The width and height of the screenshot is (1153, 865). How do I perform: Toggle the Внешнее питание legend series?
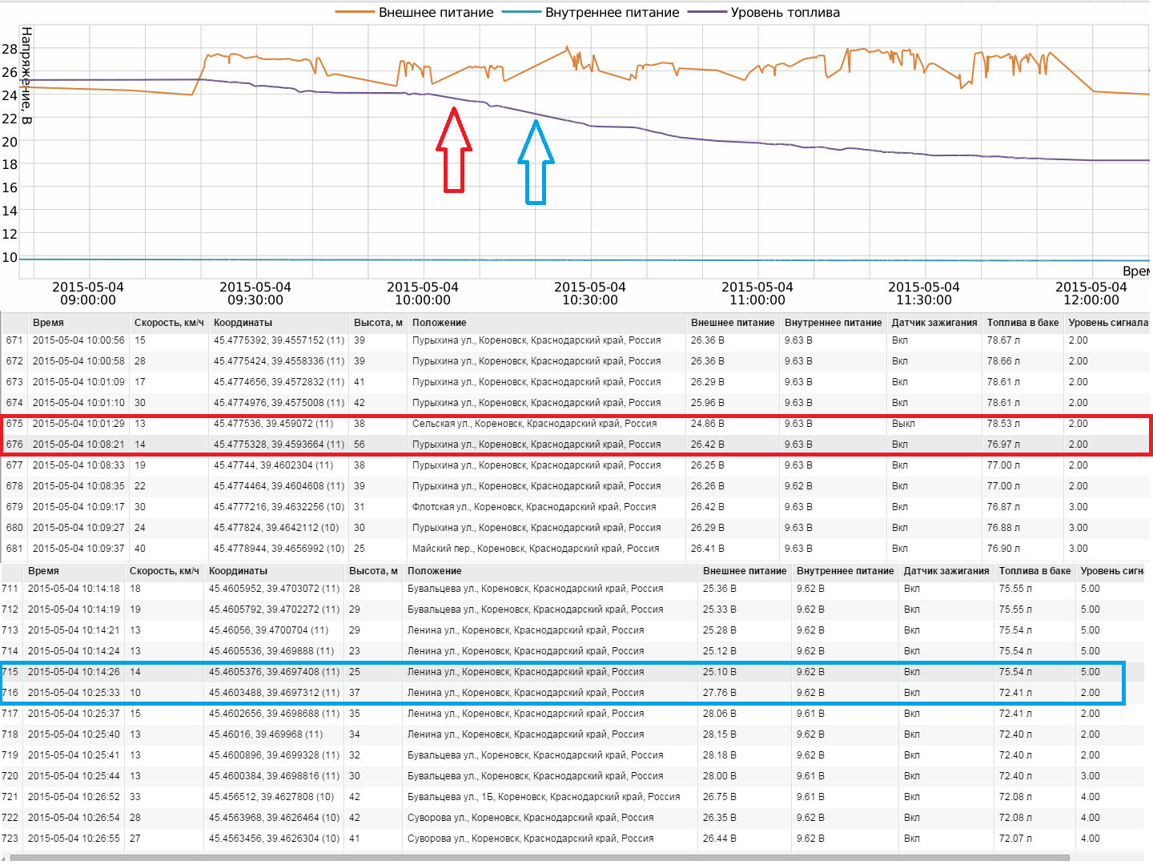[436, 13]
